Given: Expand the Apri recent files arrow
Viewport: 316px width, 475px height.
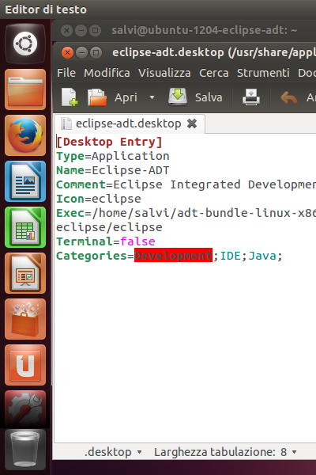Looking at the screenshot, I should 152,97.
